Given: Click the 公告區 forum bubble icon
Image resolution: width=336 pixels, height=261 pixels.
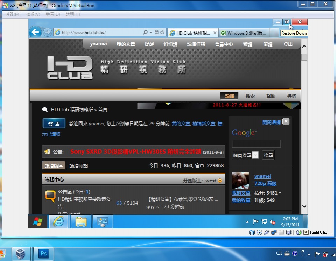Looking at the screenshot, I should click(x=50, y=196).
